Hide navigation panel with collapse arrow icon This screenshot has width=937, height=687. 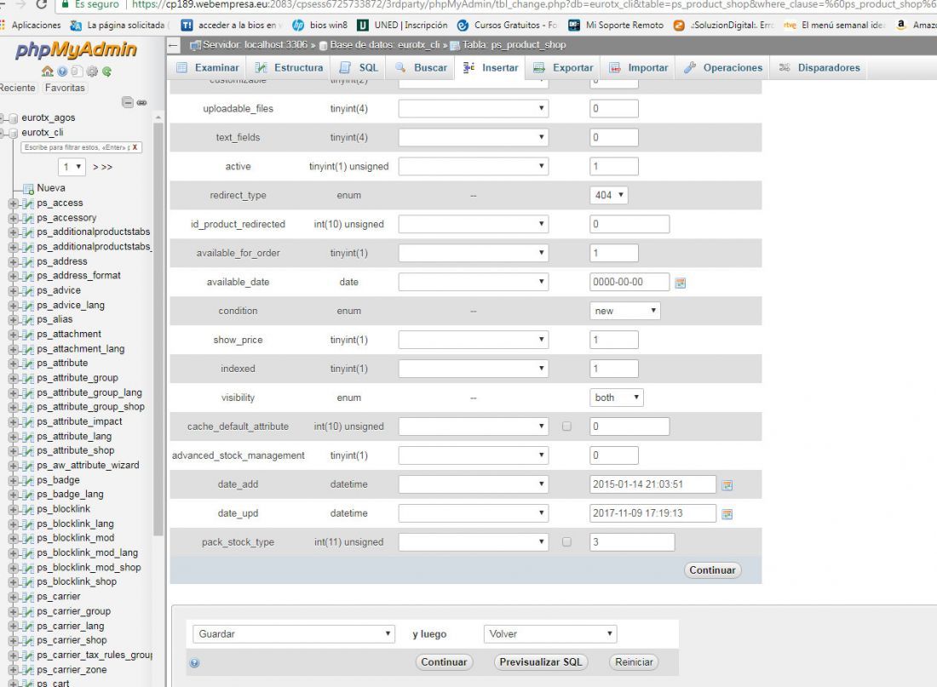pyautogui.click(x=173, y=45)
